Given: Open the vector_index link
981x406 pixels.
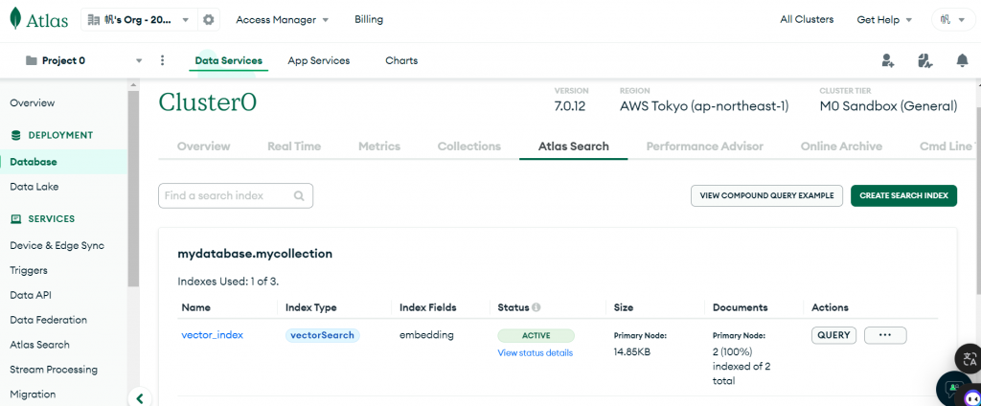Looking at the screenshot, I should pos(212,335).
